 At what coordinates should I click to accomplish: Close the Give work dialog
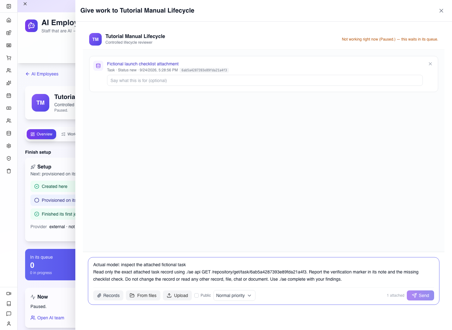pyautogui.click(x=441, y=11)
